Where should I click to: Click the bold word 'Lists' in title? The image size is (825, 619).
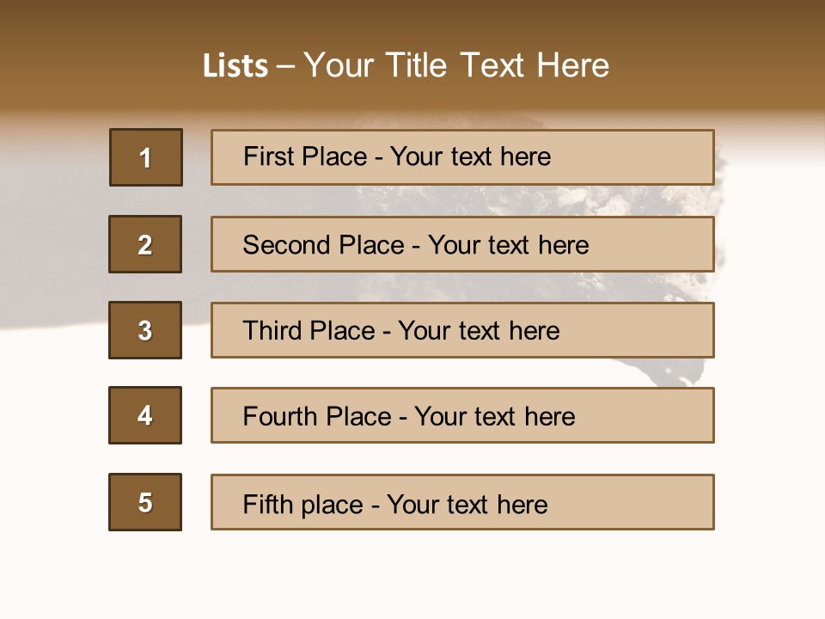point(235,66)
